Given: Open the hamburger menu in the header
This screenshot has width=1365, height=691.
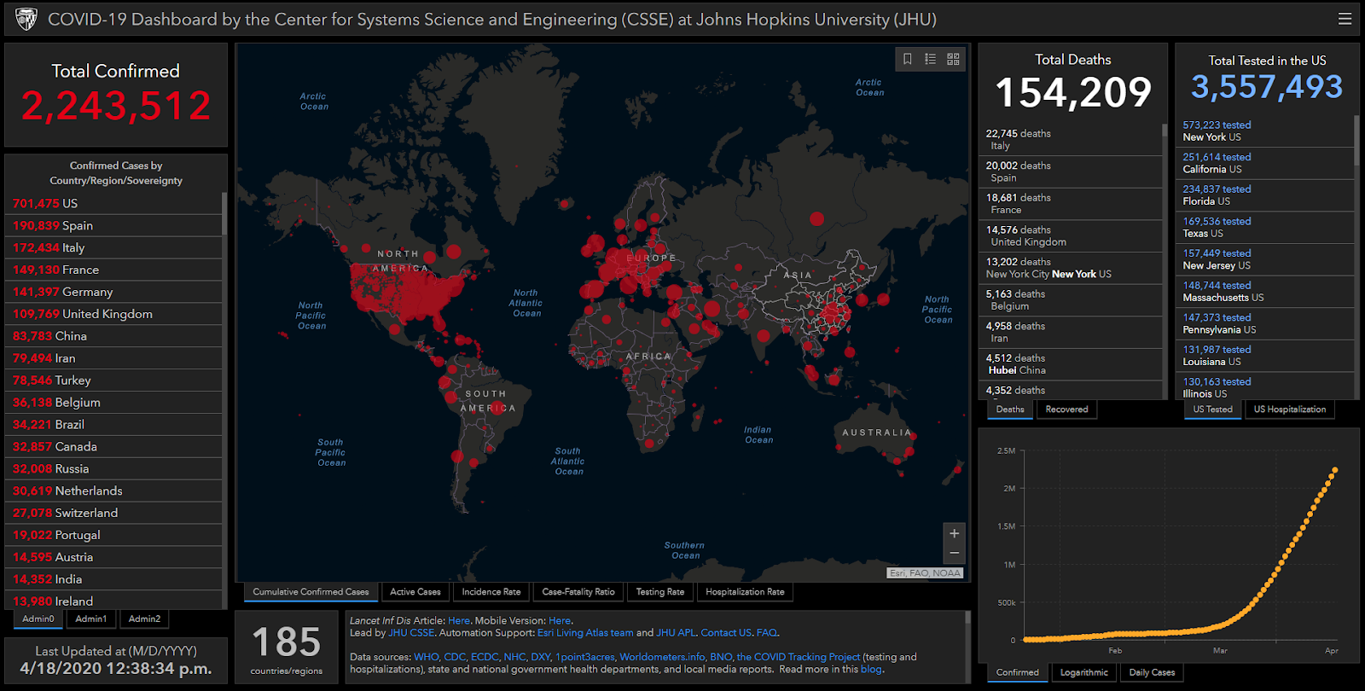Looking at the screenshot, I should (1345, 19).
